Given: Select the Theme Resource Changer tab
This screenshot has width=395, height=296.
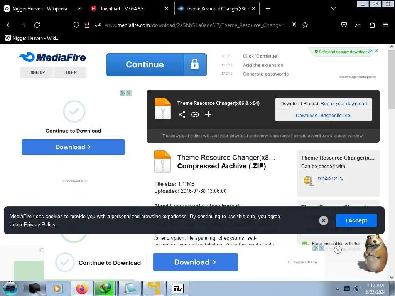Looking at the screenshot, I should [x=217, y=8].
